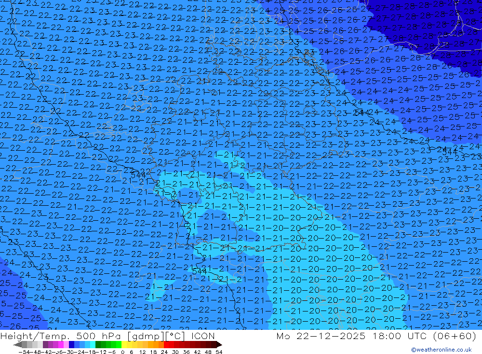Click the 36 label on the temperature scale

point(186,352)
